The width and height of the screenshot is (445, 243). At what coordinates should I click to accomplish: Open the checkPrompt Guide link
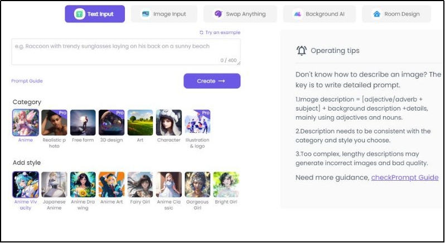[x=405, y=177]
